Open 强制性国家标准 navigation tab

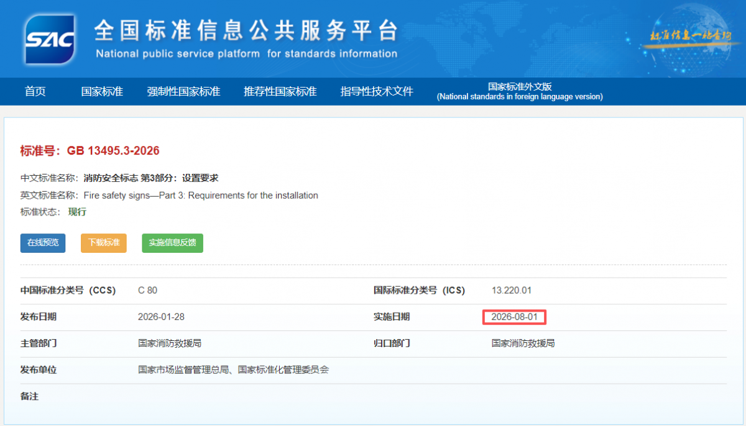tap(183, 91)
